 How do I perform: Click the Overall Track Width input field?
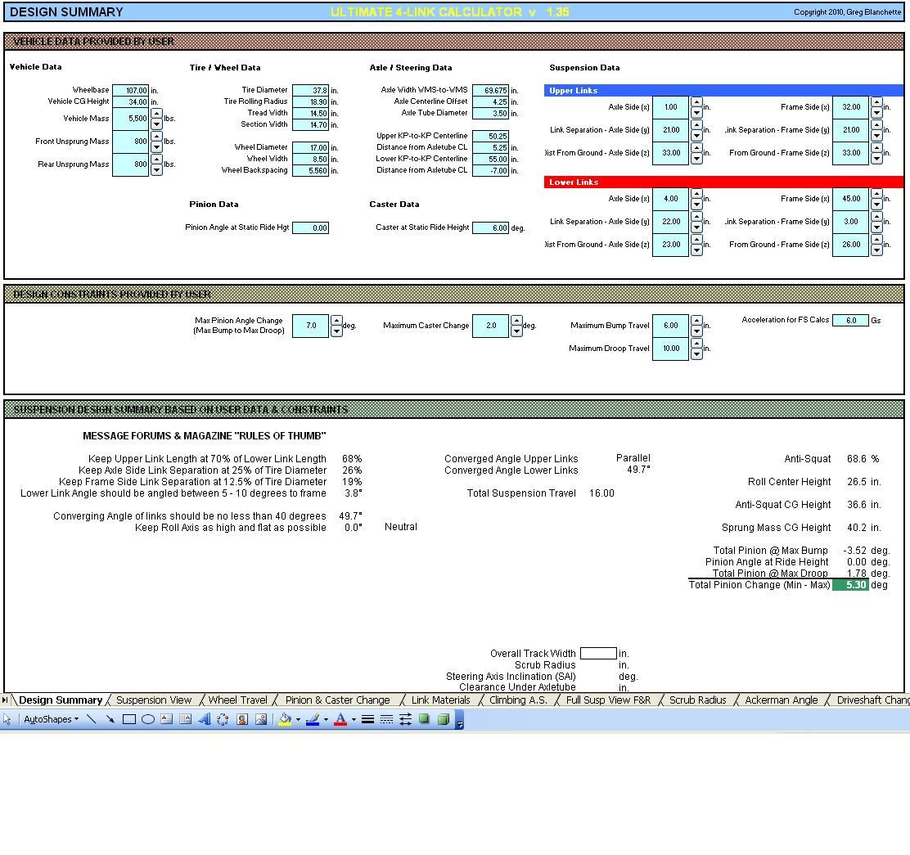pyautogui.click(x=598, y=653)
